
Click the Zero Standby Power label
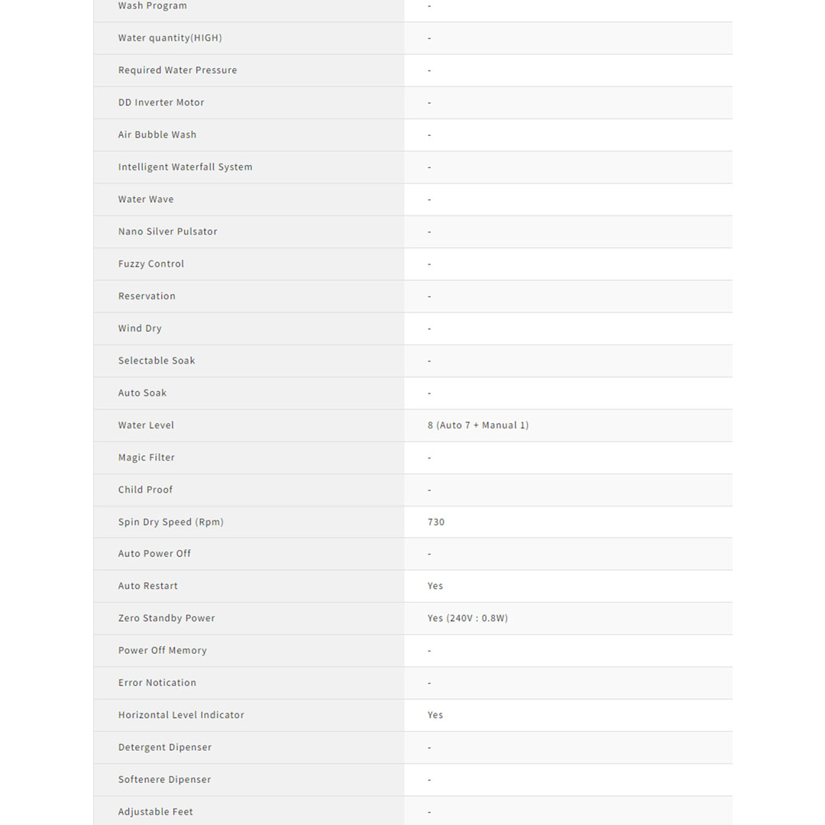pyautogui.click(x=167, y=619)
